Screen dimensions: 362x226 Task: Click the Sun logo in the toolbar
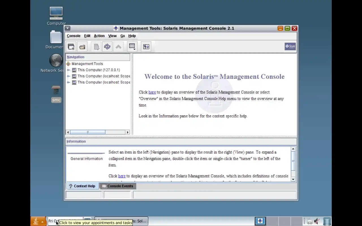coord(290,47)
